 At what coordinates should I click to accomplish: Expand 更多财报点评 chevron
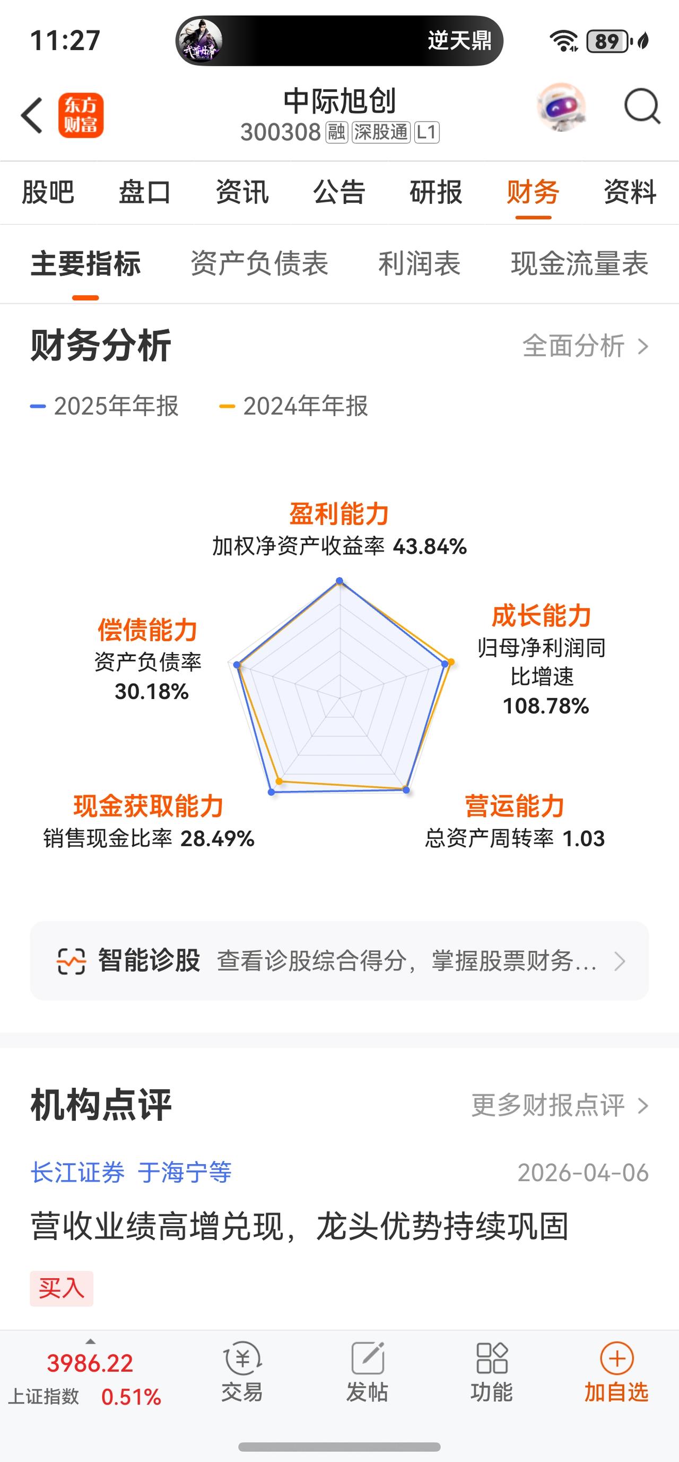pos(643,1106)
